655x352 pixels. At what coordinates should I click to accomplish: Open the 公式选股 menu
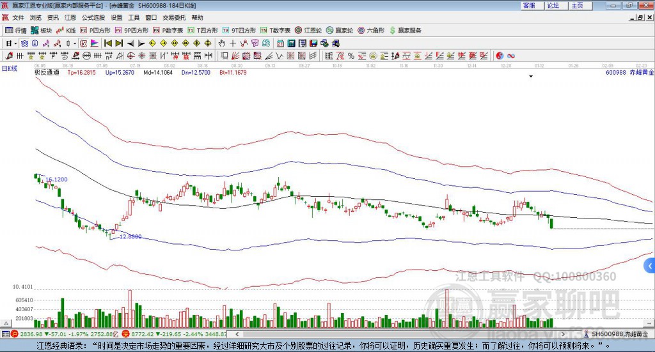[93, 17]
